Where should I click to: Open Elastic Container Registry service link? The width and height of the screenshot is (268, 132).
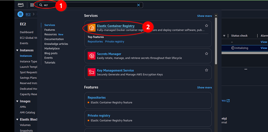tap(116, 26)
